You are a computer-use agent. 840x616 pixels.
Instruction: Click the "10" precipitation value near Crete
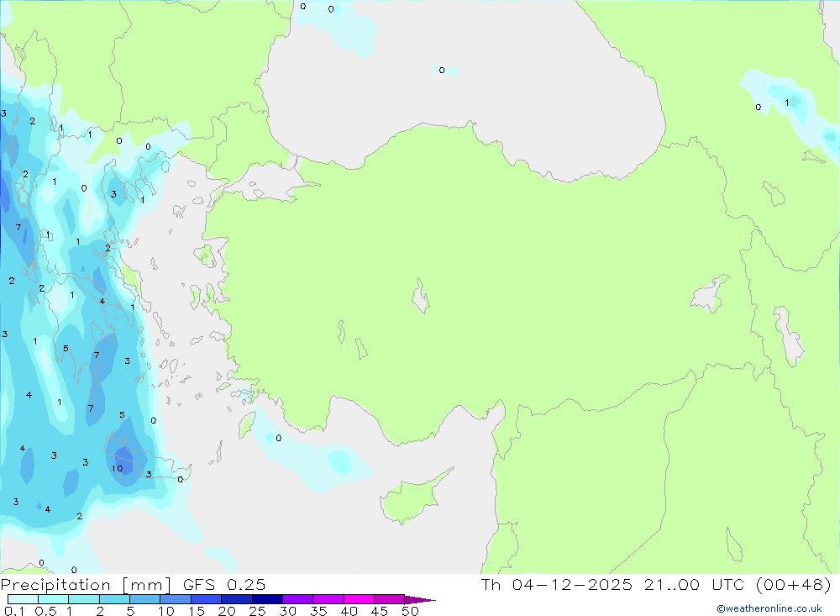118,469
